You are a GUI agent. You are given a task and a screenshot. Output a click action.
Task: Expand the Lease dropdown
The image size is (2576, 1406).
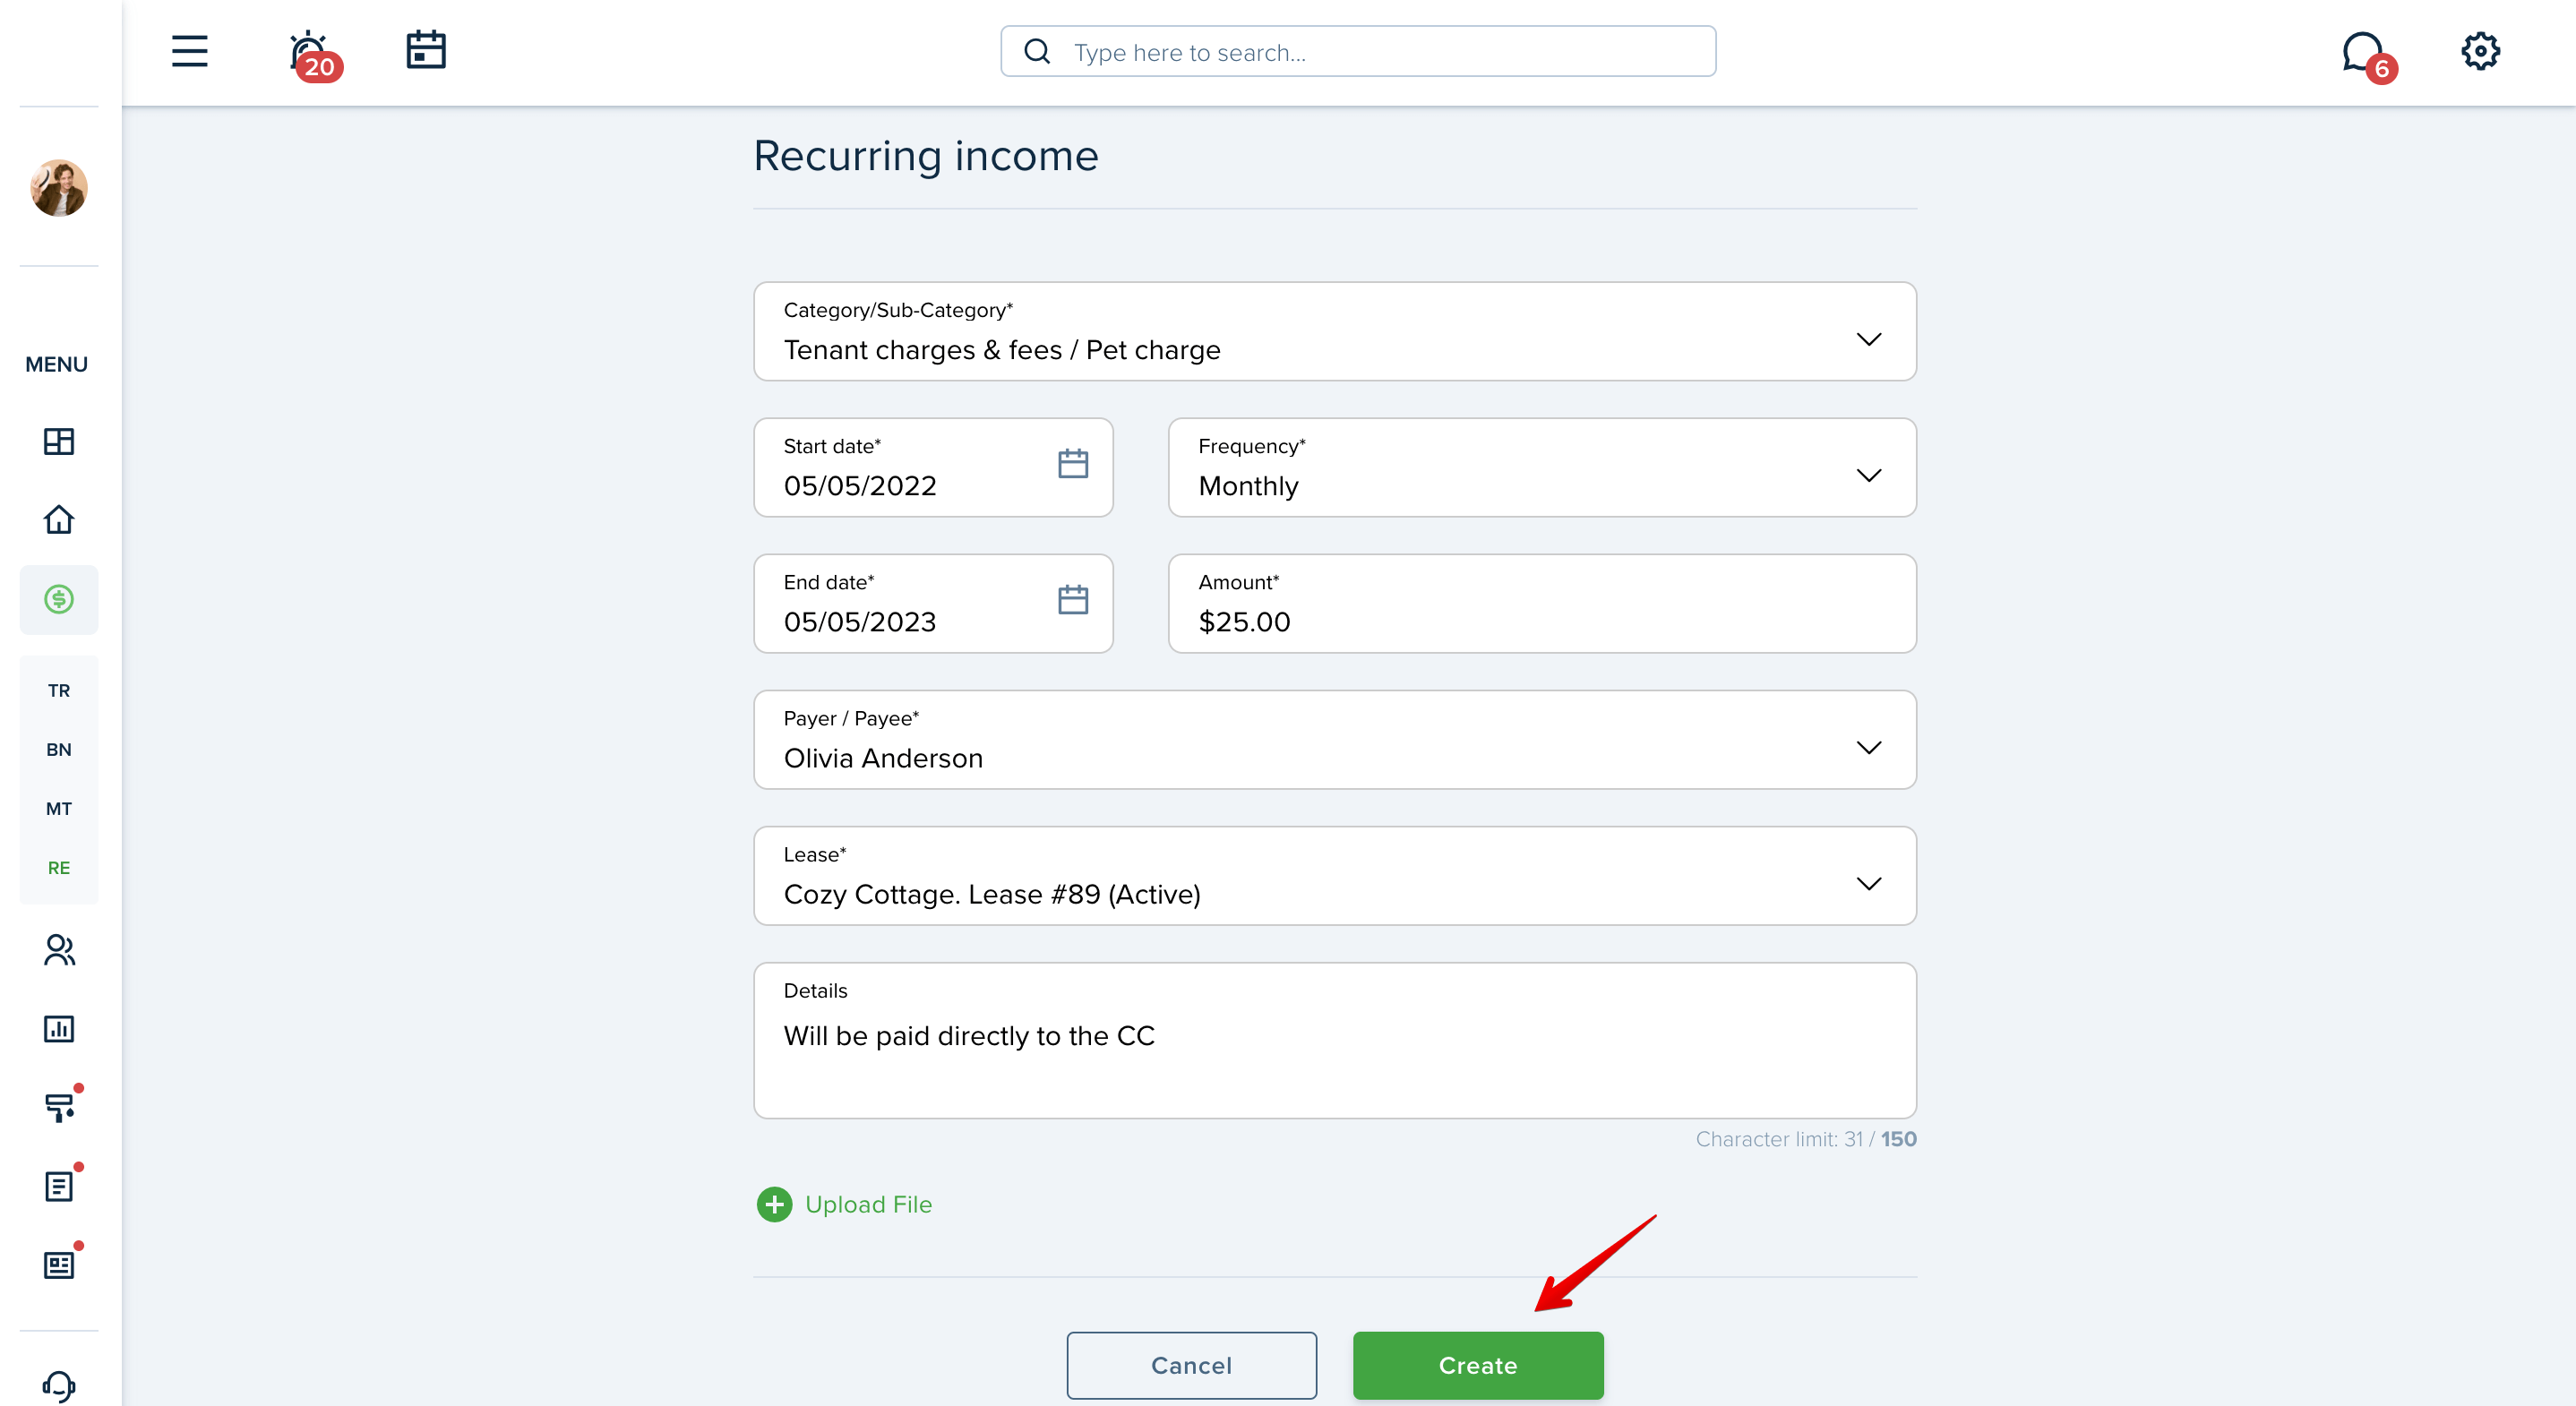1334,875
